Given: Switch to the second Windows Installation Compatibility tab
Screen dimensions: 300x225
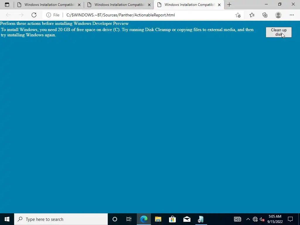Looking at the screenshot, I should point(119,5).
